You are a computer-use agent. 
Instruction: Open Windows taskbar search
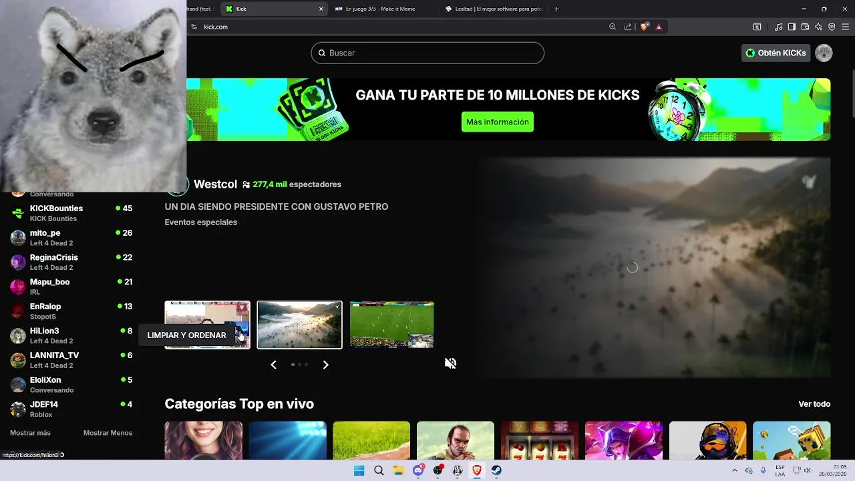coord(379,470)
